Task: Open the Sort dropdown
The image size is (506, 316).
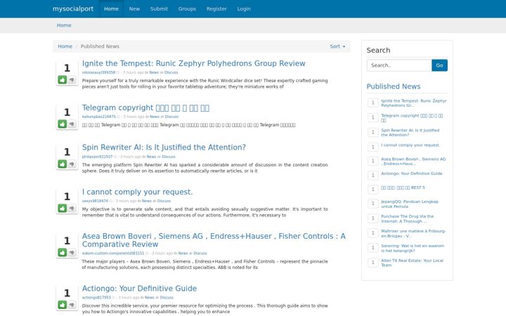Action: point(337,46)
